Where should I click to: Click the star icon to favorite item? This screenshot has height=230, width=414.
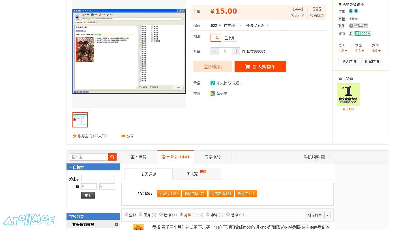75,136
